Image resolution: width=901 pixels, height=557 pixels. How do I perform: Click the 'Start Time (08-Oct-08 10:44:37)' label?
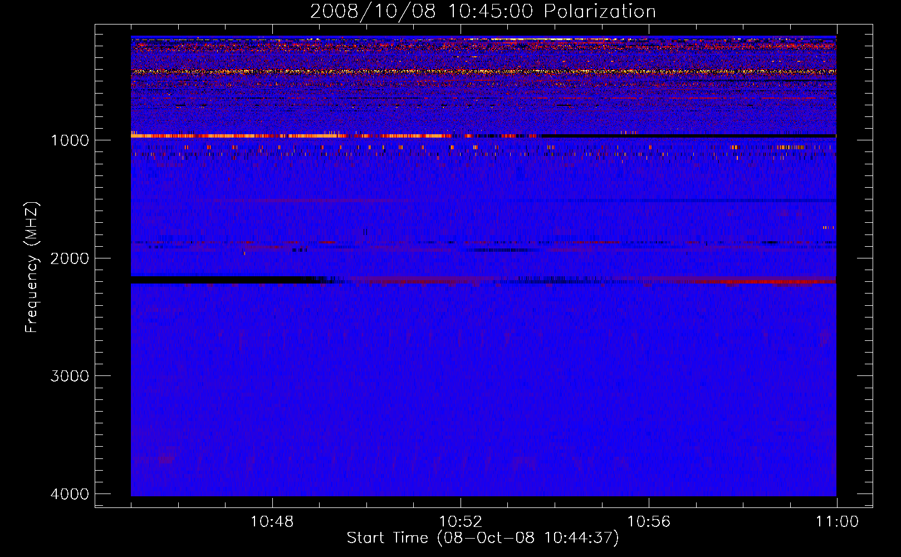point(483,538)
